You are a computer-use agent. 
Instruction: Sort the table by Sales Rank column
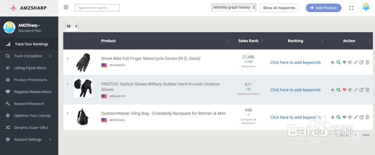pos(248,41)
